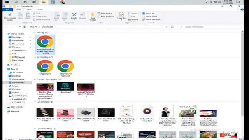This screenshot has width=249, height=140.
Task: Open Properties from the ribbon
Action: (121, 16)
